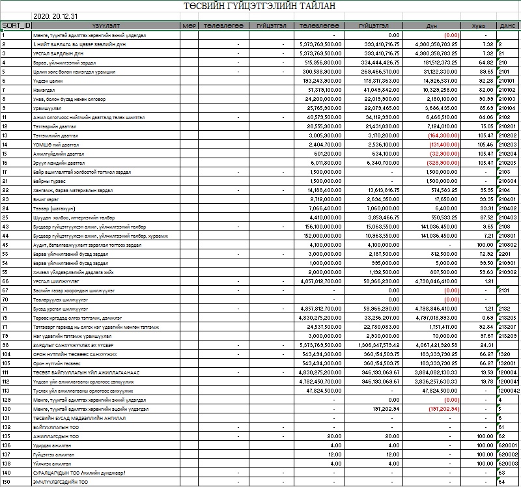521x487 pixels.
Task: Click the ҮЗҮҮЛЭЛТ column header
Action: [106, 25]
